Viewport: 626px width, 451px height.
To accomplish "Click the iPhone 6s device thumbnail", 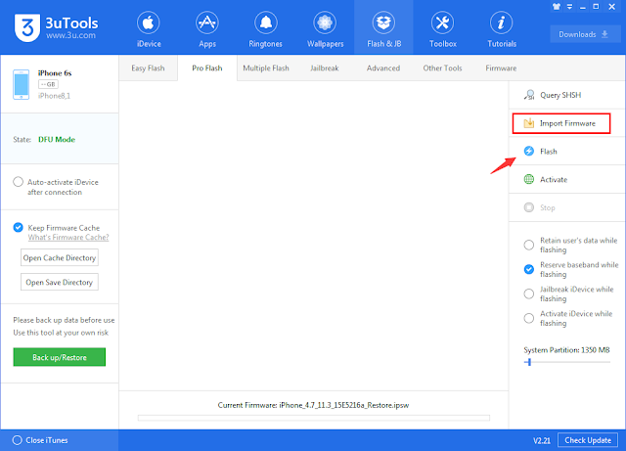I will coord(22,84).
